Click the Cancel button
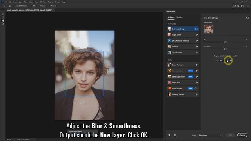Viewport: 251px width, 141px height. 242,135
